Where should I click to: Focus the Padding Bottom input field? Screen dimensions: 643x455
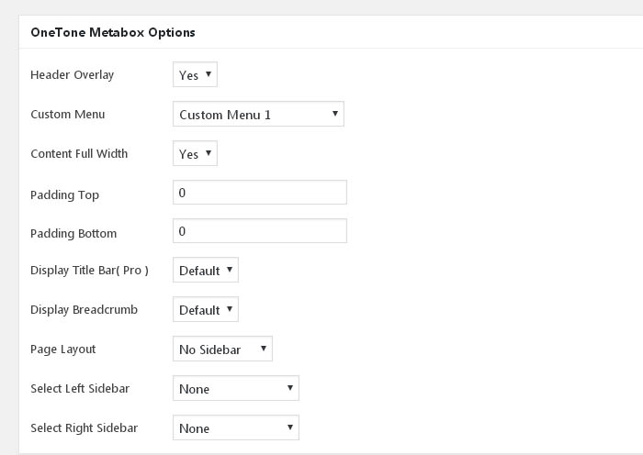pos(260,231)
